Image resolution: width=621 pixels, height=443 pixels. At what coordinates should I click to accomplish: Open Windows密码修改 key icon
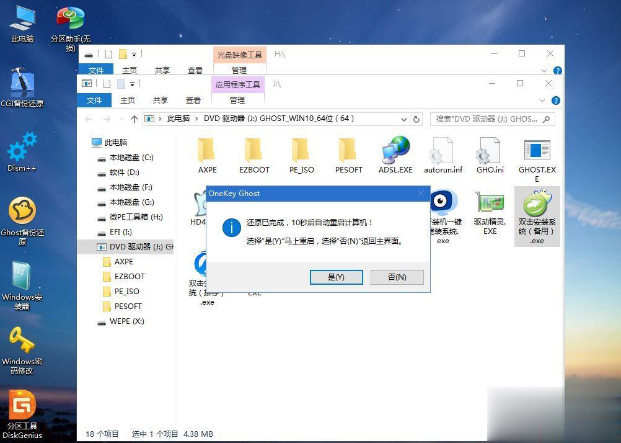[x=22, y=351]
